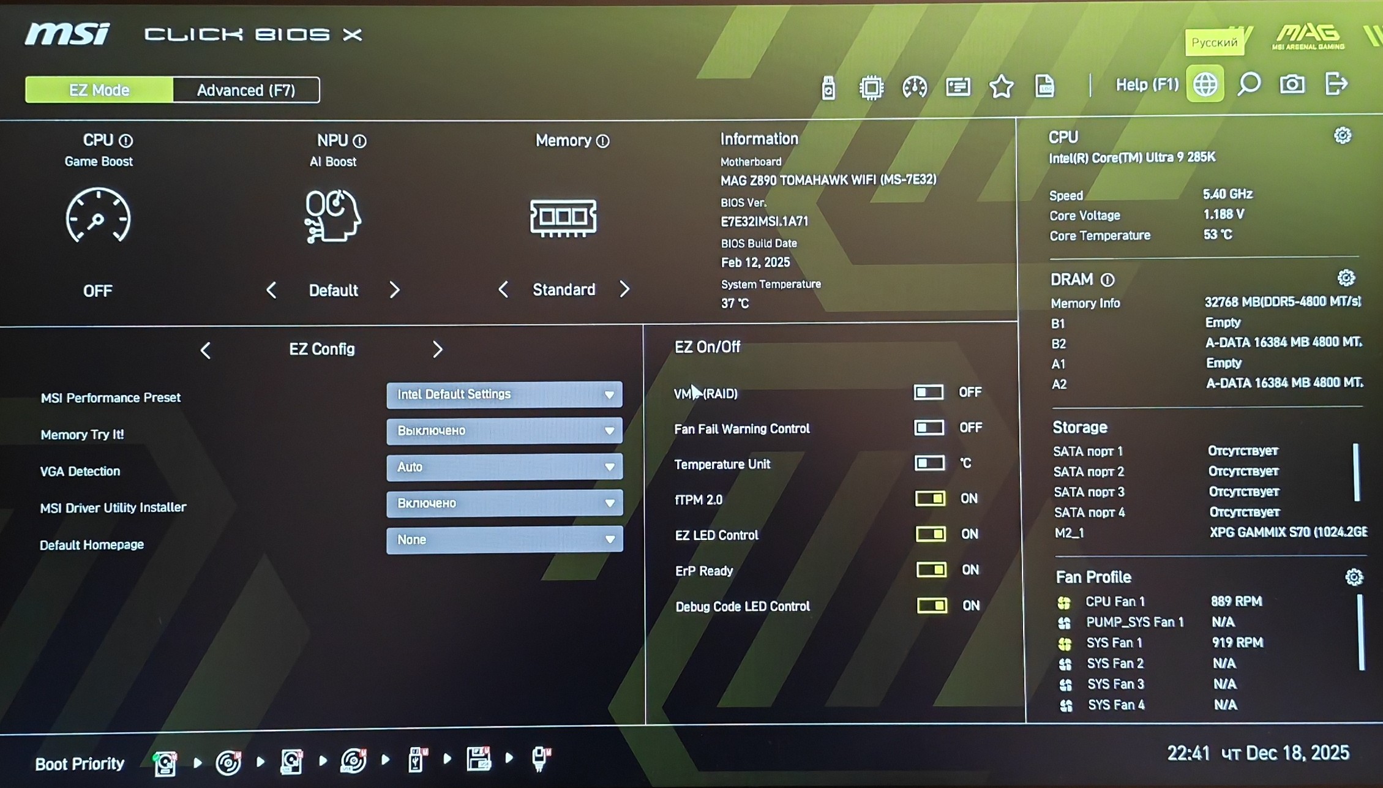The height and width of the screenshot is (788, 1383).
Task: Open the MSI Performance Preset dropdown
Action: point(504,394)
